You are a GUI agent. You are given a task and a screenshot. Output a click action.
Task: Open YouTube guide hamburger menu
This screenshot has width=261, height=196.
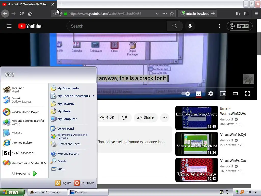coord(9,26)
